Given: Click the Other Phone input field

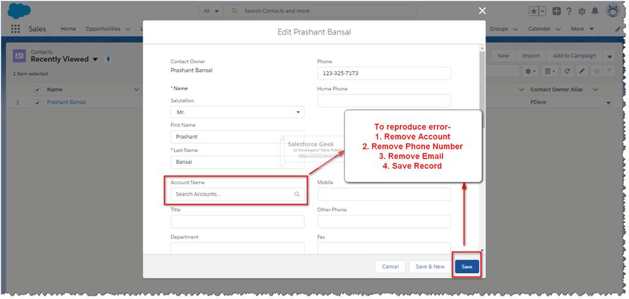Looking at the screenshot, I should 385,222.
